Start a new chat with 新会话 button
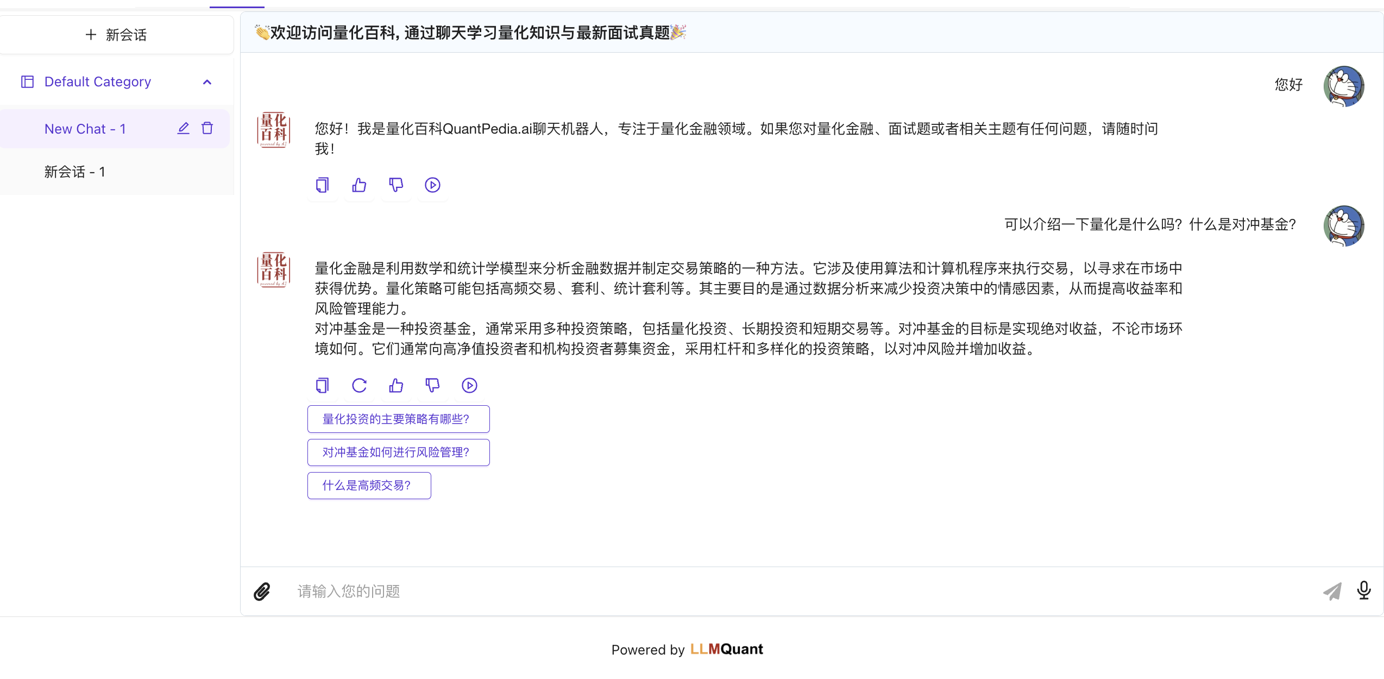Viewport: 1384px width, 679px height. [116, 35]
